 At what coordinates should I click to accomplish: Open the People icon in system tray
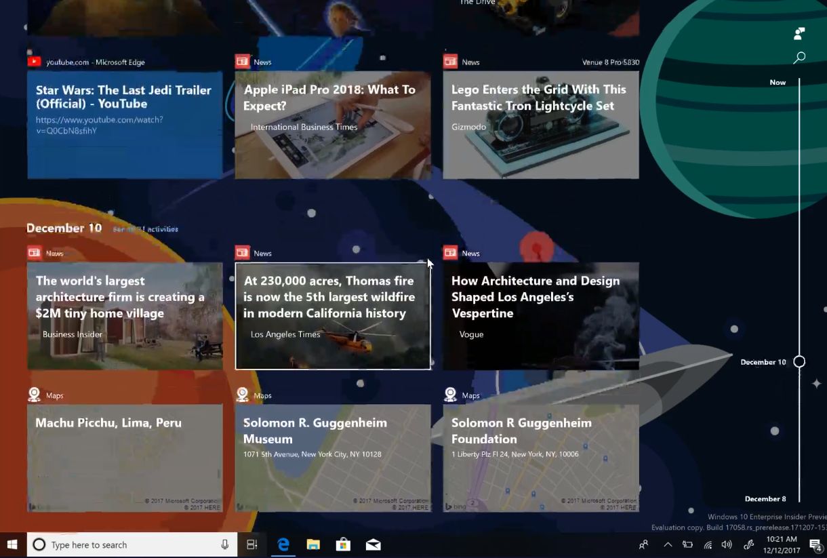643,544
